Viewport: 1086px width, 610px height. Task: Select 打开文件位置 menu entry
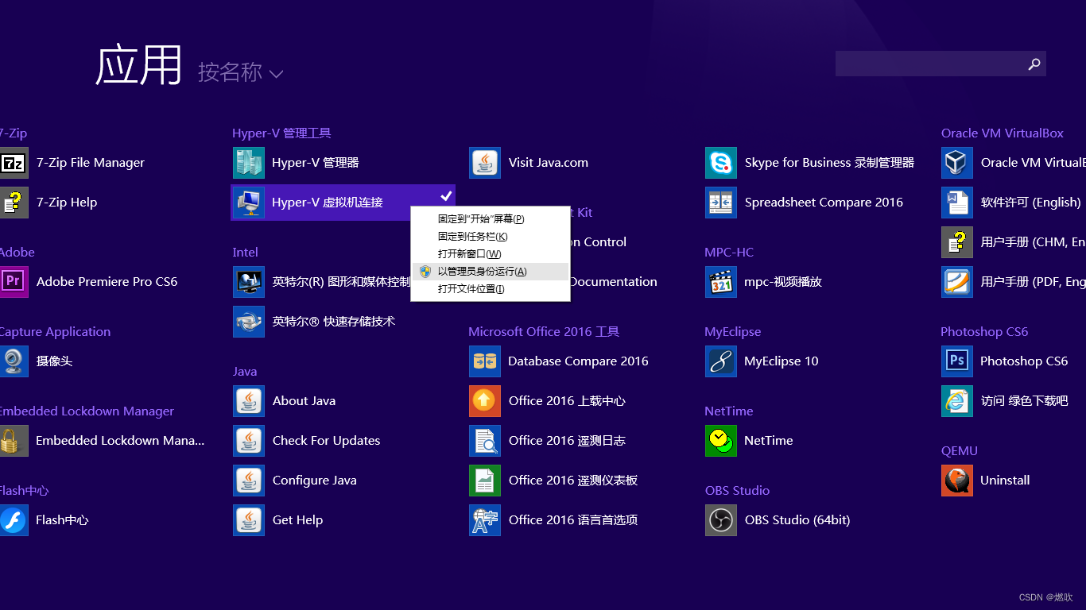(491, 288)
